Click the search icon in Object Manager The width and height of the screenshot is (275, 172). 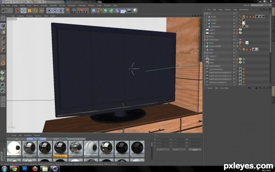[261, 10]
